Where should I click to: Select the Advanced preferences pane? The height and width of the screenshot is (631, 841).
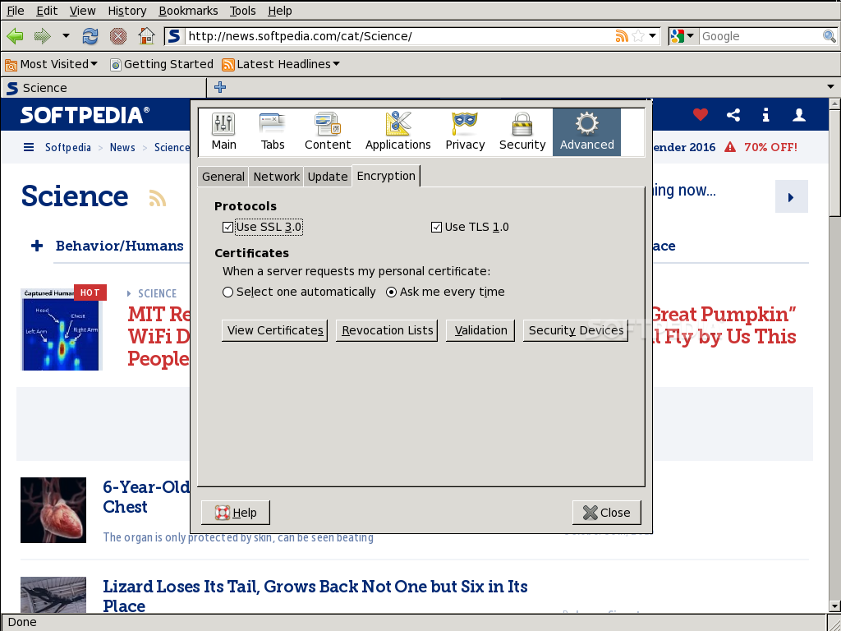tap(586, 132)
